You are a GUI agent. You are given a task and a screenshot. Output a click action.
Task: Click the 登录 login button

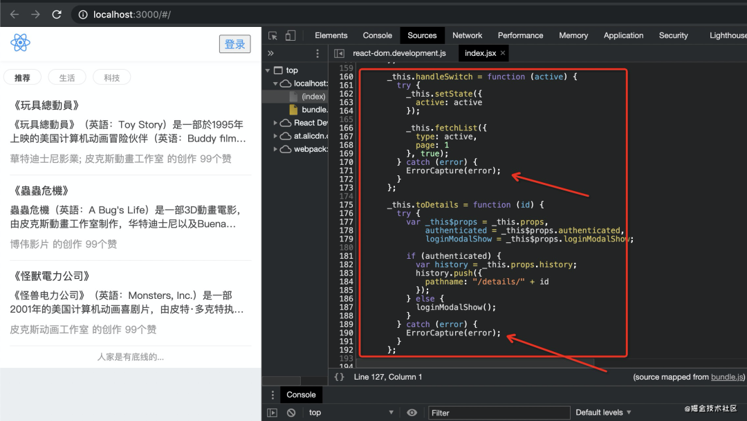tap(234, 44)
